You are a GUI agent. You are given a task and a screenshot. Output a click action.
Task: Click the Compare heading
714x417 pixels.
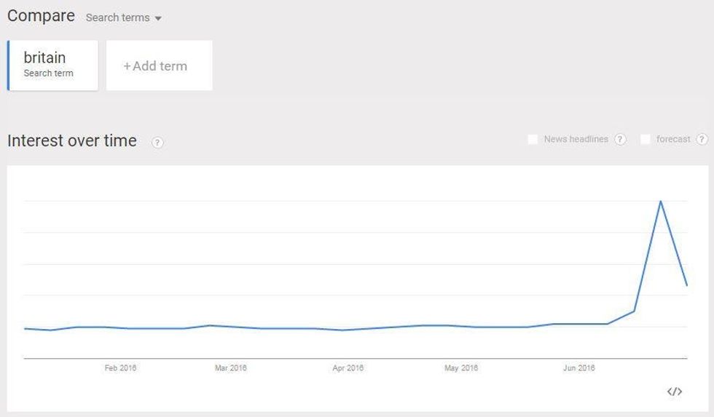[x=41, y=16]
